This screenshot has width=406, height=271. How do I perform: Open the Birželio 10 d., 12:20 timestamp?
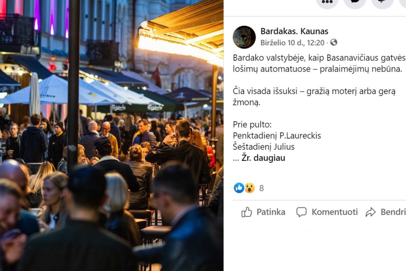click(292, 42)
